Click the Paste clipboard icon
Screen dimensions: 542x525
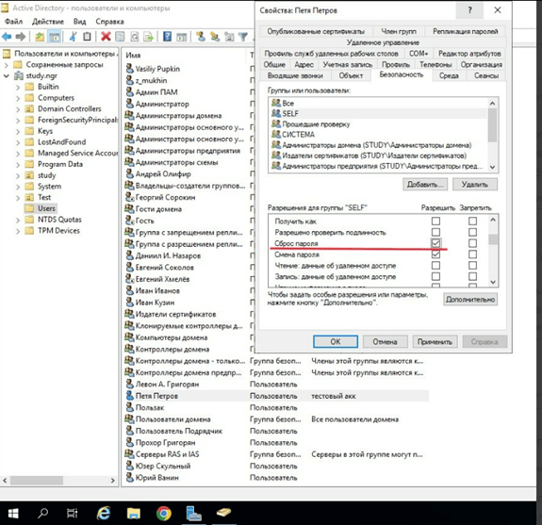pos(87,37)
